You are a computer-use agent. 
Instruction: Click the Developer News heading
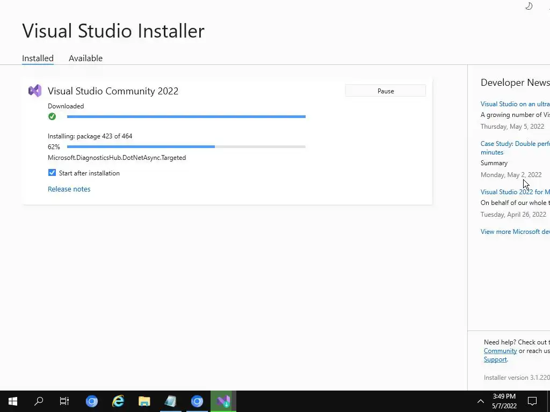(515, 82)
